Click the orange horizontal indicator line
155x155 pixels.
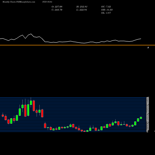tap(77, 45)
